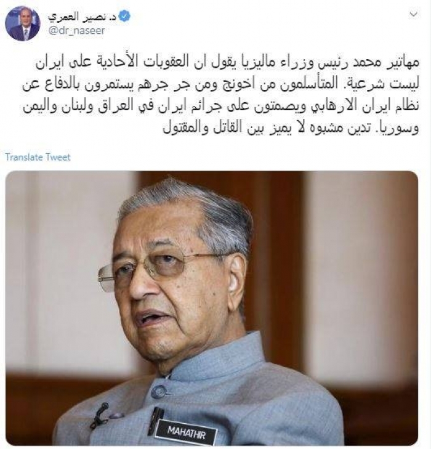
Task: Click the Translate Tweet link
Action: coord(38,157)
